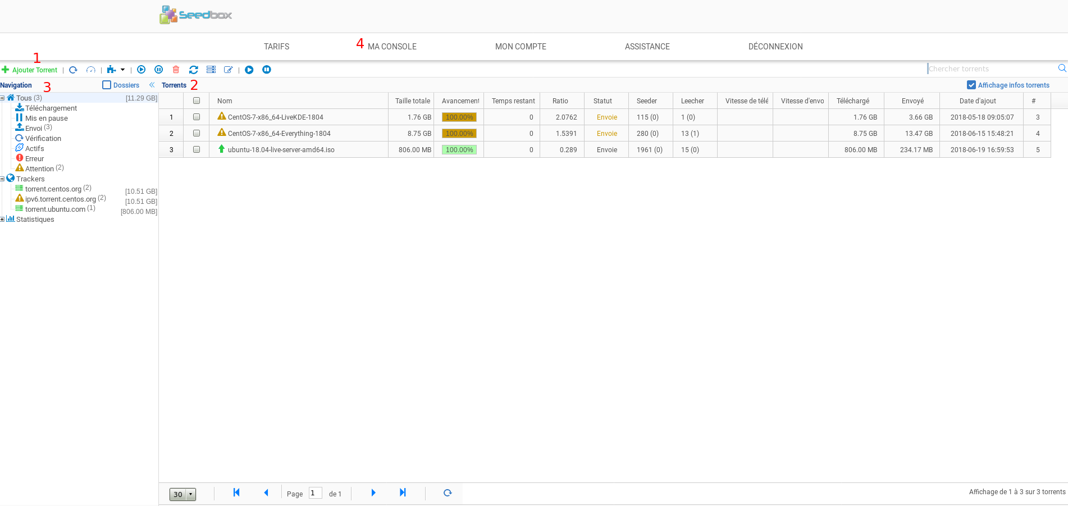
Task: Click the edit pencil icon in toolbar
Action: pyautogui.click(x=228, y=70)
